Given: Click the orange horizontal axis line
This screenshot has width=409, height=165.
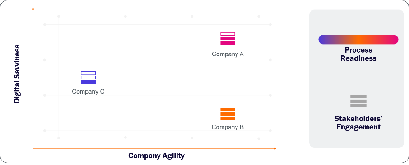Looking at the screenshot, I should (154, 149).
